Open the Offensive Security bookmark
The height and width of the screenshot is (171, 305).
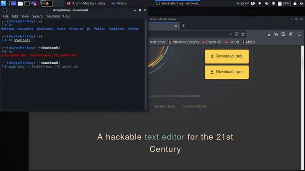[184, 42]
